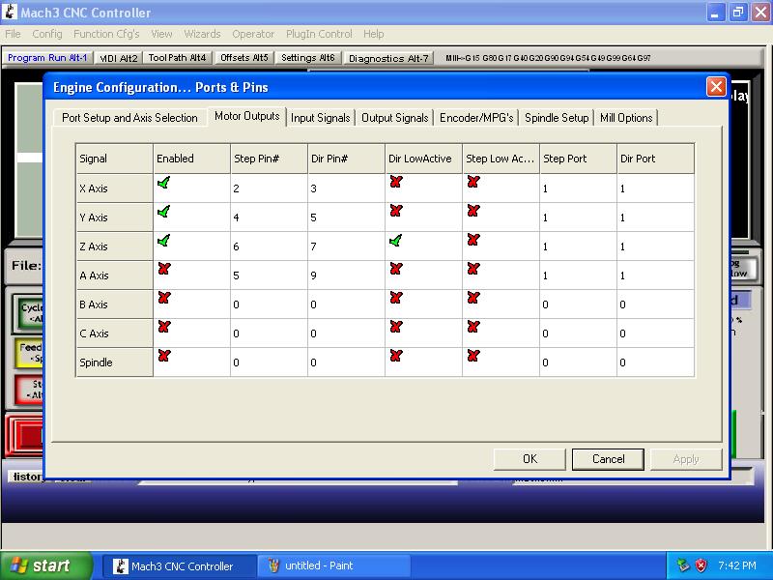The width and height of the screenshot is (773, 580).
Task: Enable the C Axis red X icon
Action: click(x=163, y=328)
